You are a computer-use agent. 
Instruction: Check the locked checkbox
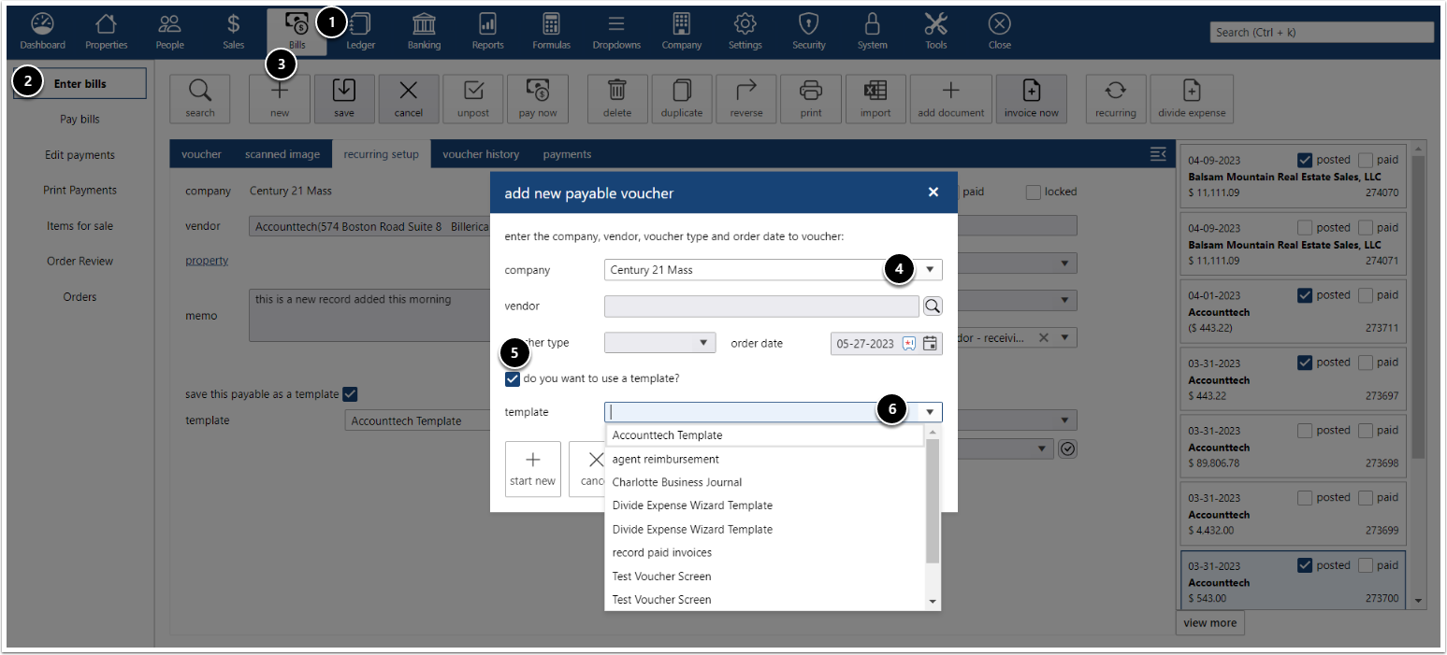click(x=1033, y=192)
